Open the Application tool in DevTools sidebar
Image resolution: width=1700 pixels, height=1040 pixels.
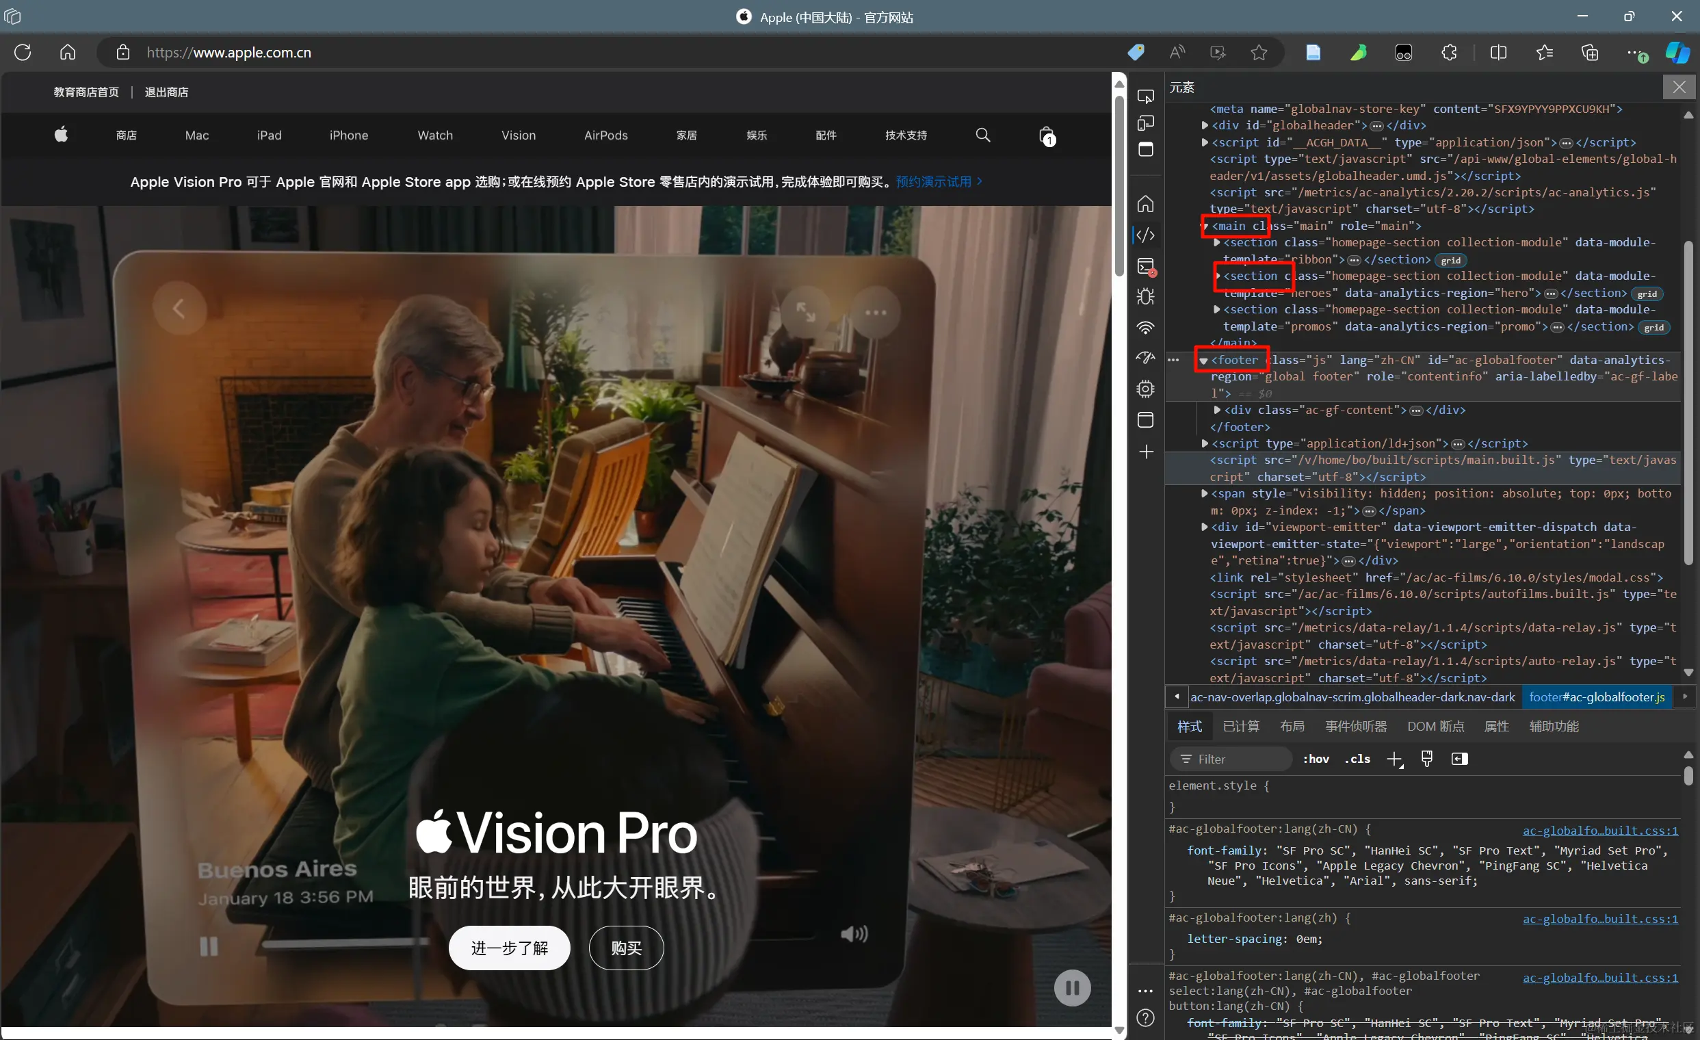point(1146,419)
